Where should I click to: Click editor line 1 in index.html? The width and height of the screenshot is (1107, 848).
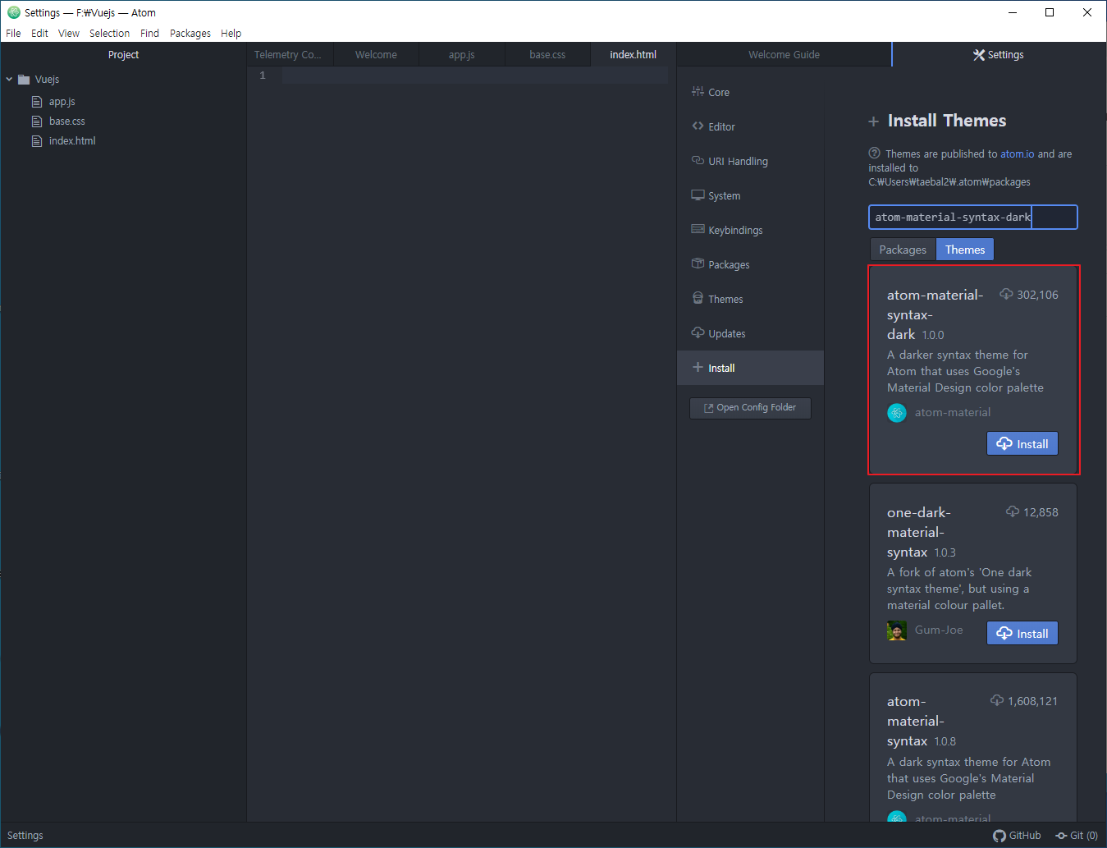pyautogui.click(x=474, y=76)
